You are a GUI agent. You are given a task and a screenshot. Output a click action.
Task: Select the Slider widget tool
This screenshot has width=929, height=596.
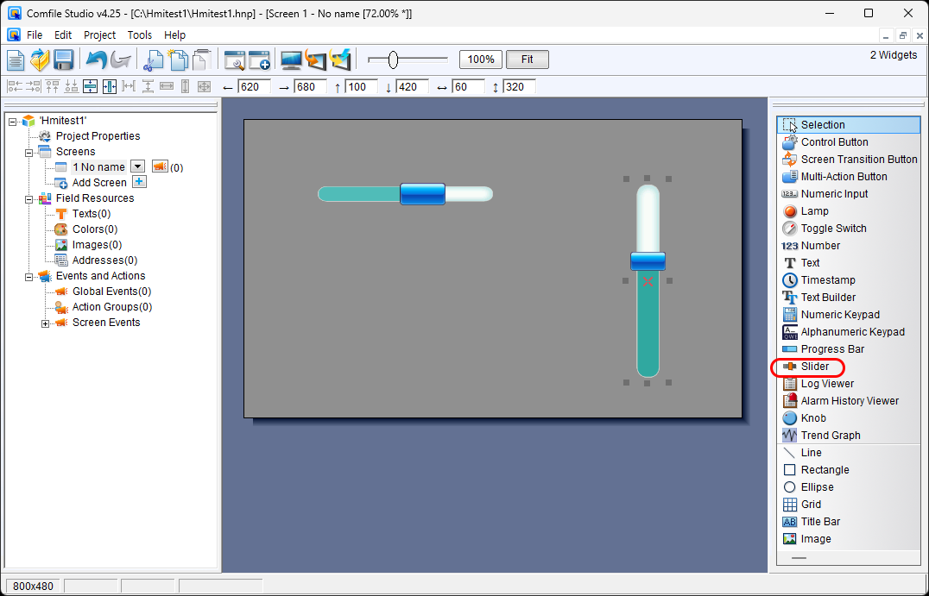(814, 367)
